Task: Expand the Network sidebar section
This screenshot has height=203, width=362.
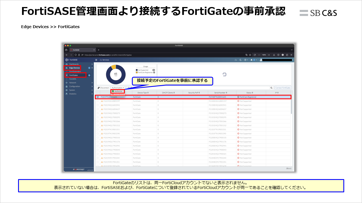Action: click(73, 83)
